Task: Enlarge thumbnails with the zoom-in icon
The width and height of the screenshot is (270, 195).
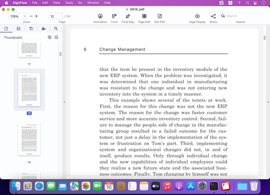Action: coord(50,37)
